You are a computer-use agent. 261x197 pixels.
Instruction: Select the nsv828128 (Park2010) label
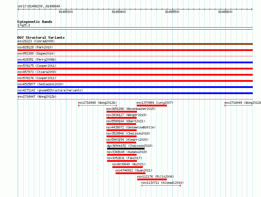(35, 47)
